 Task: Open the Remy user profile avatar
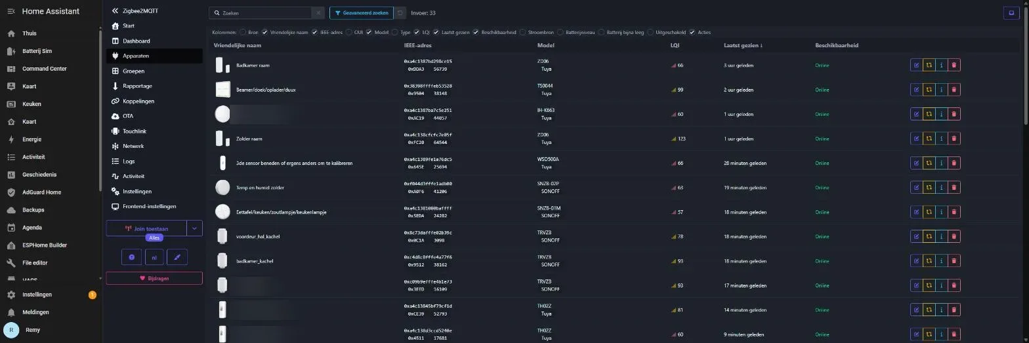click(11, 330)
